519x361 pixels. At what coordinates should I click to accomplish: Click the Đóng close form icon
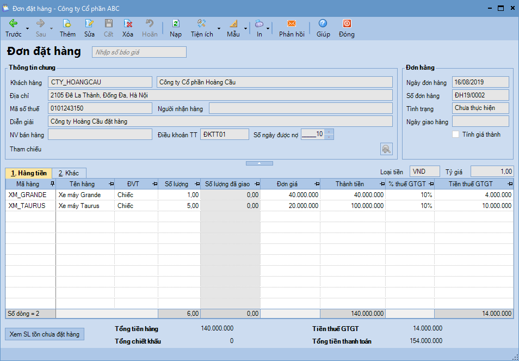(x=347, y=23)
